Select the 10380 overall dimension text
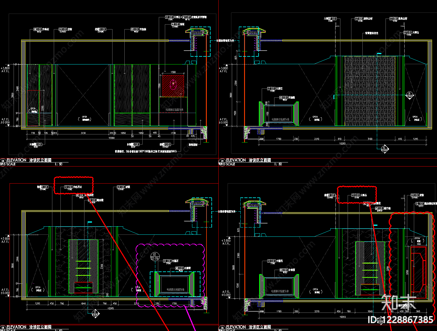Screen dimensions: 437x331 pyautogui.click(x=111, y=138)
